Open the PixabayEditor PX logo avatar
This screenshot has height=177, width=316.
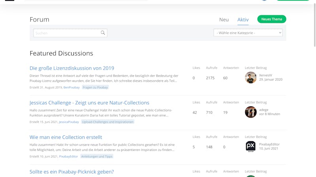tap(251, 146)
